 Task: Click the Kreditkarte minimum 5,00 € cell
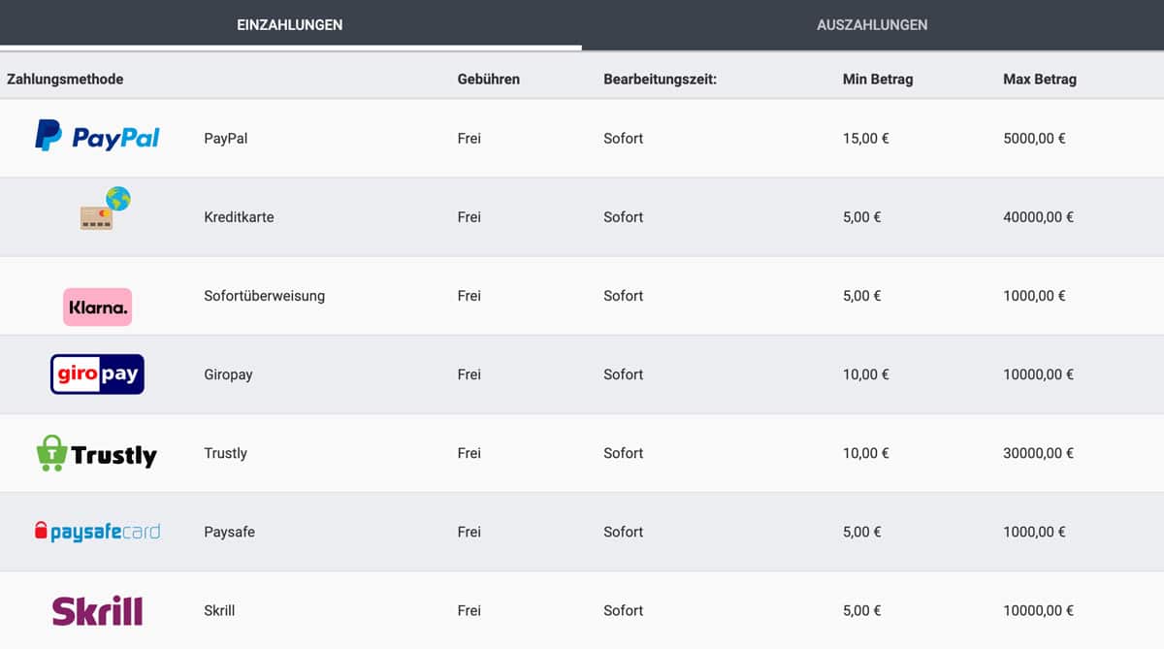click(862, 217)
